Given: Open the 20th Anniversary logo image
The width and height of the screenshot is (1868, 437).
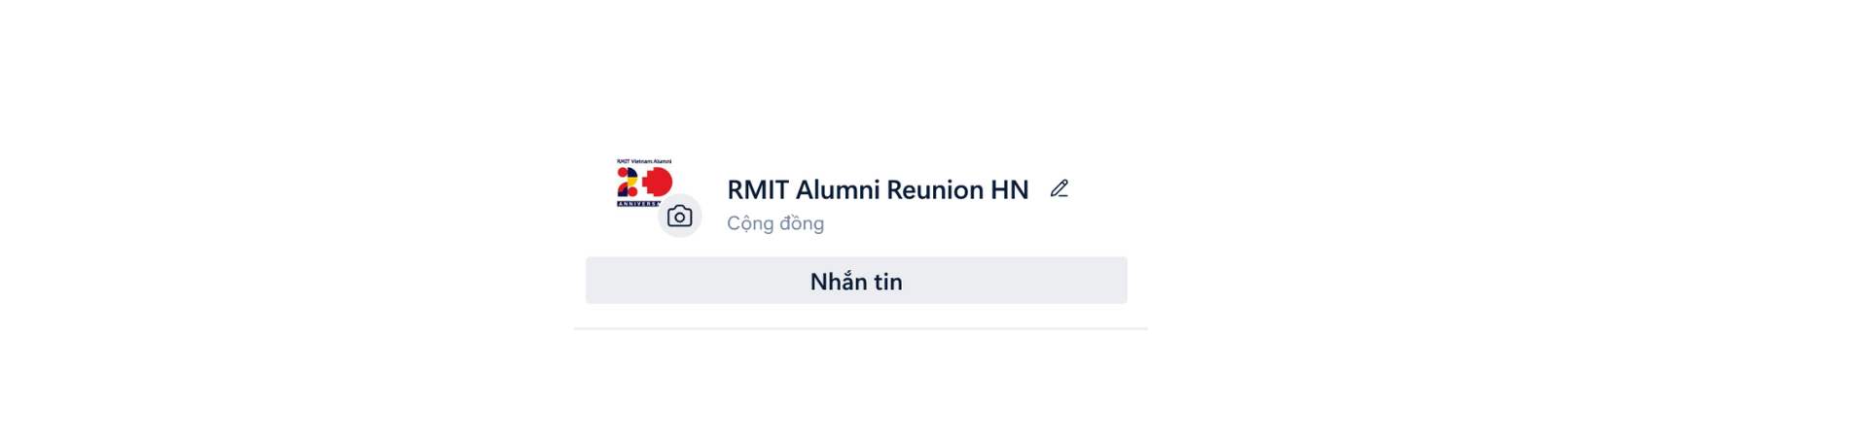Looking at the screenshot, I should point(643,183).
